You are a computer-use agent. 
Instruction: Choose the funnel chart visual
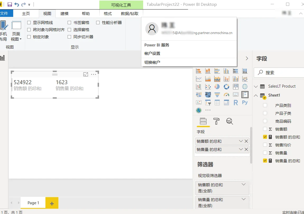[x=217, y=94]
